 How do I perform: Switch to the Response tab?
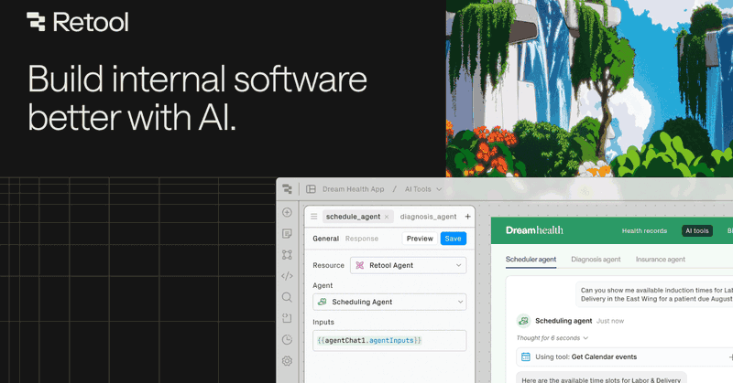(362, 239)
